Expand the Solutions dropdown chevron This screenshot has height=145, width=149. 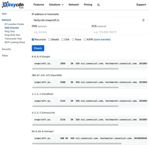pos(63,5)
